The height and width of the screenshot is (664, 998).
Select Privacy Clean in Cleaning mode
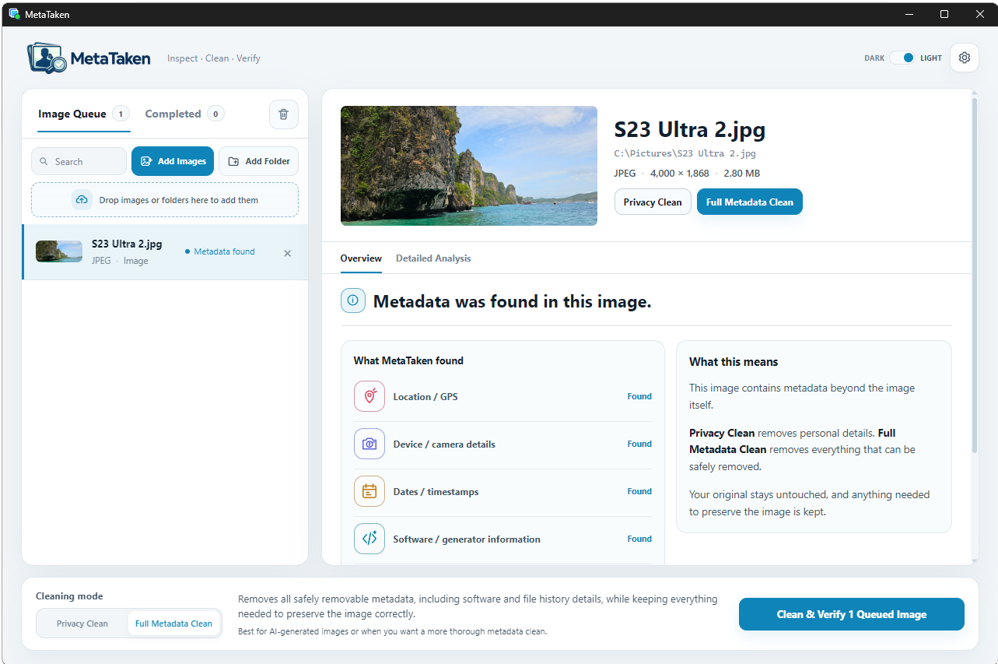[82, 624]
